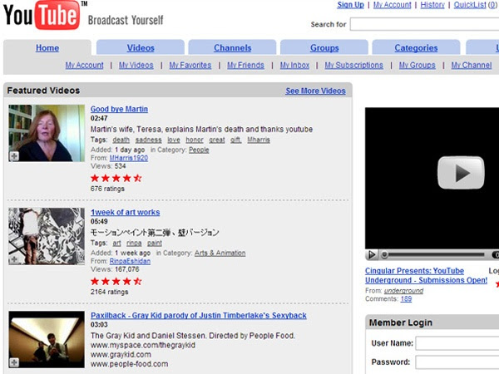The width and height of the screenshot is (499, 374).
Task: Open the Home tab
Action: click(x=47, y=48)
